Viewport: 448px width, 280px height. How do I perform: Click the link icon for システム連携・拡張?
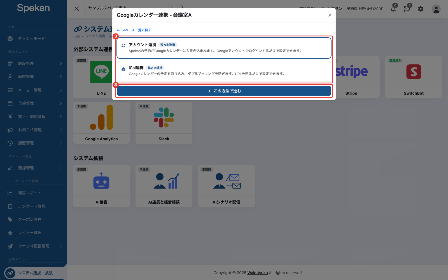[x=10, y=273]
